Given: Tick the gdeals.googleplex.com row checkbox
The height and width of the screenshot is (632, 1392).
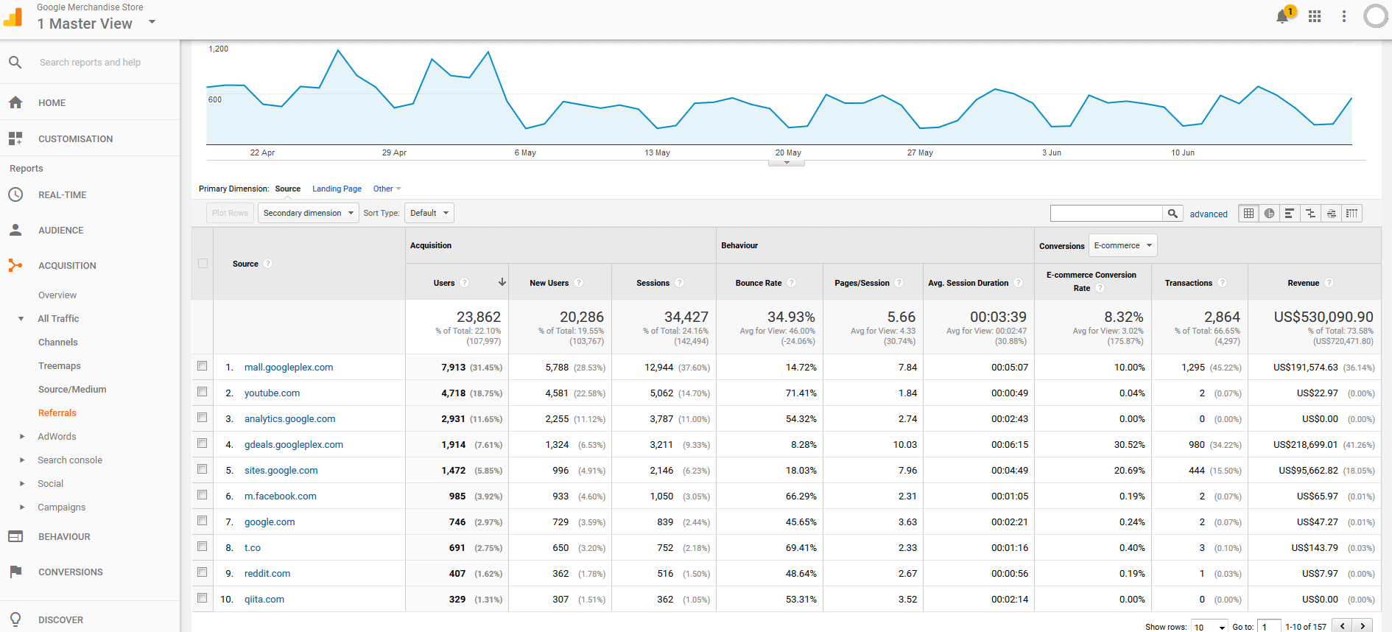Looking at the screenshot, I should tap(203, 443).
